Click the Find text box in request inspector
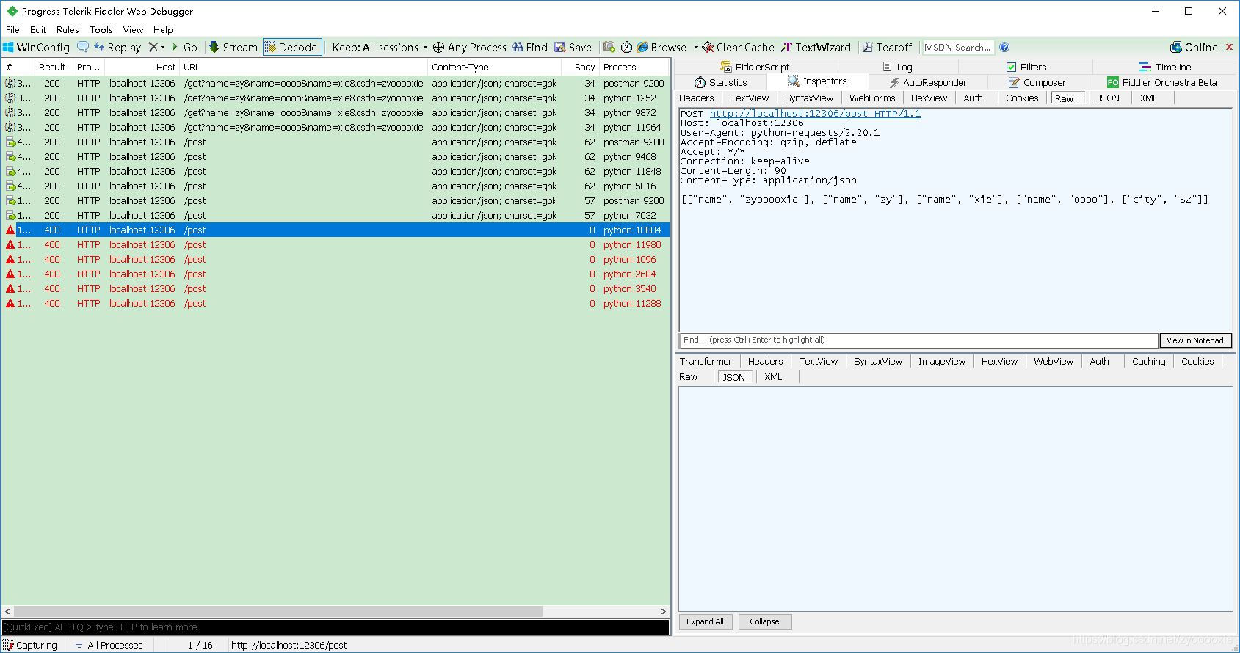This screenshot has height=653, width=1240. click(918, 340)
